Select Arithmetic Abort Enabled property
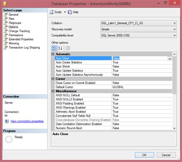Image resolution: width=182 pixels, height=162 pixels. coord(113,112)
